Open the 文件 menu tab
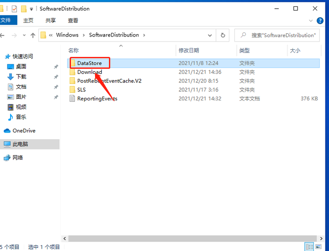 (6, 21)
